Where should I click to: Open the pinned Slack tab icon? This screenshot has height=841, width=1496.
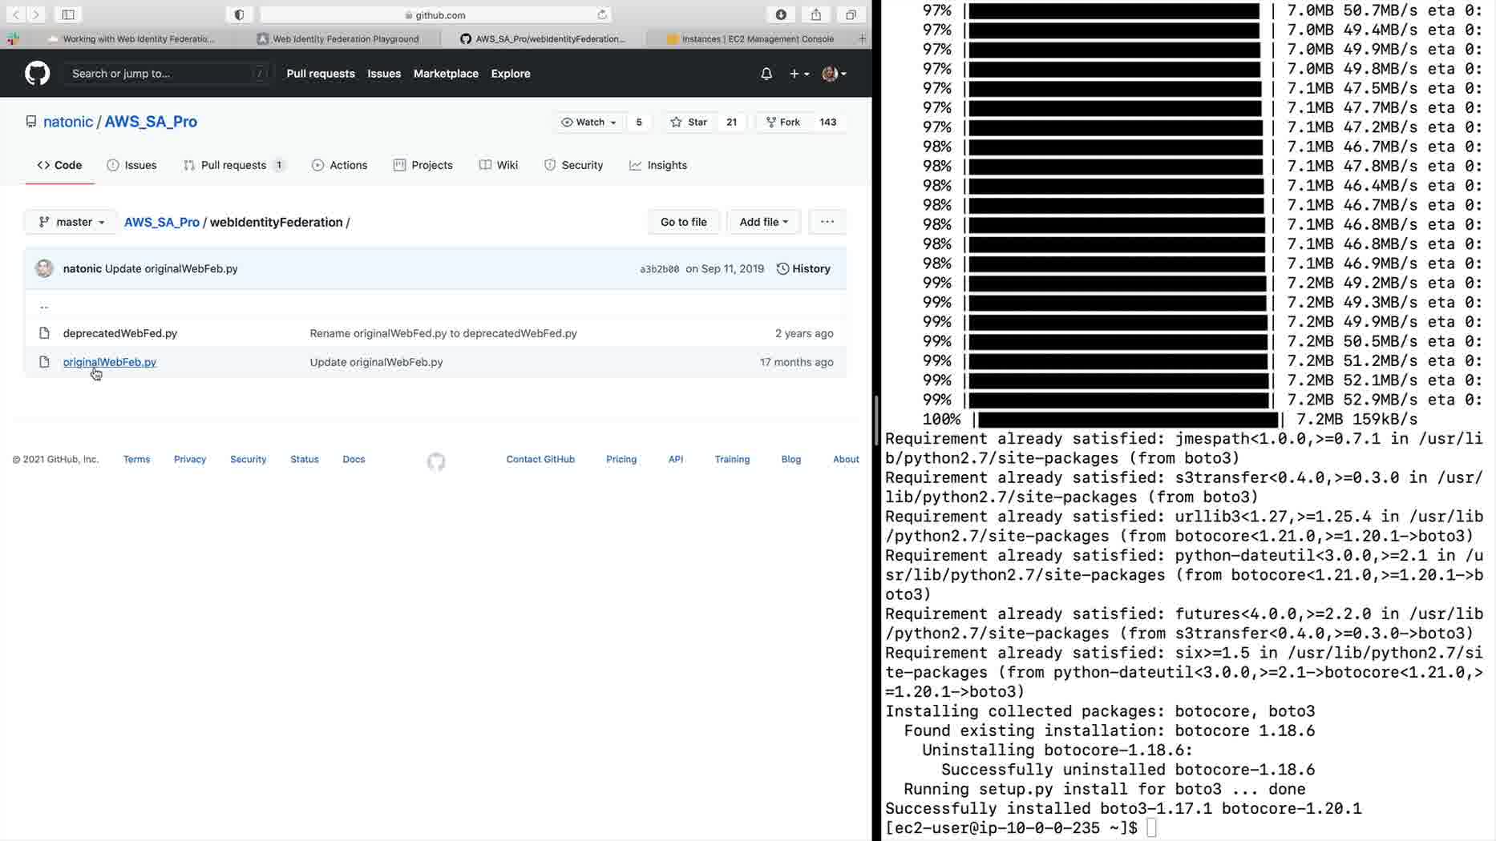pyautogui.click(x=13, y=38)
